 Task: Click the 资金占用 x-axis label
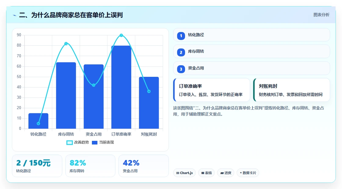pos(93,134)
